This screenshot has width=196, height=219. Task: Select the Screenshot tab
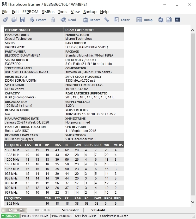tap(70, 210)
